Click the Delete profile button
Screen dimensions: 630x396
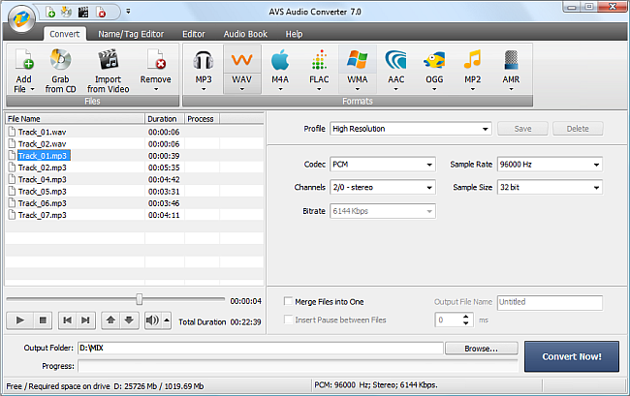point(578,129)
